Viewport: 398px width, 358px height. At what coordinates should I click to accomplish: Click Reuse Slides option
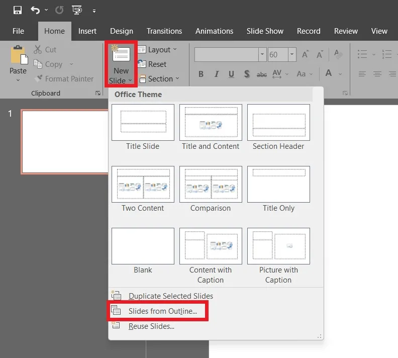(x=151, y=326)
